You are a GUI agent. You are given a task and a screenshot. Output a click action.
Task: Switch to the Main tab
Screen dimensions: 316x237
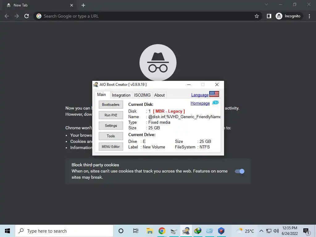point(102,94)
